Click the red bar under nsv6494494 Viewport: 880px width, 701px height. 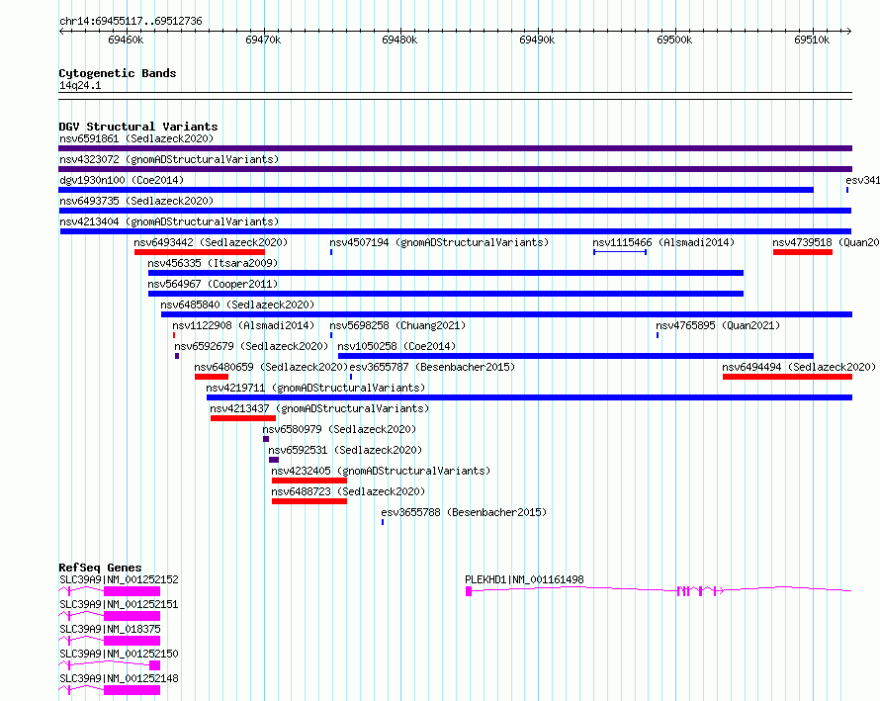pyautogui.click(x=787, y=377)
